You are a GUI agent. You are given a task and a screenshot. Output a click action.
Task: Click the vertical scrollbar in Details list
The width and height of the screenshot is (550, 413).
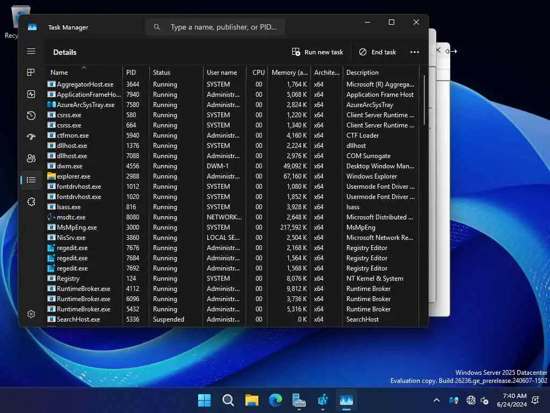(x=424, y=100)
